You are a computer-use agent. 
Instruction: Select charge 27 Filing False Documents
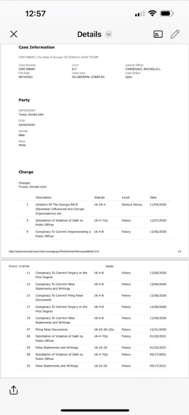coord(95,329)
